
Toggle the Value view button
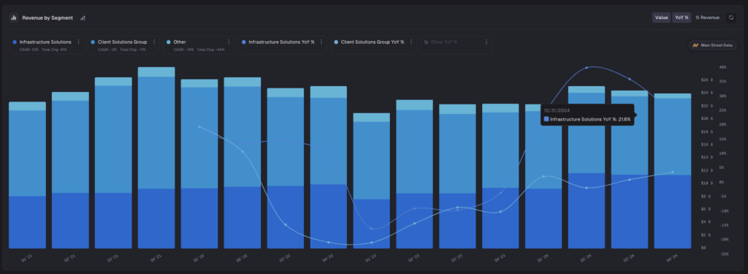(661, 18)
